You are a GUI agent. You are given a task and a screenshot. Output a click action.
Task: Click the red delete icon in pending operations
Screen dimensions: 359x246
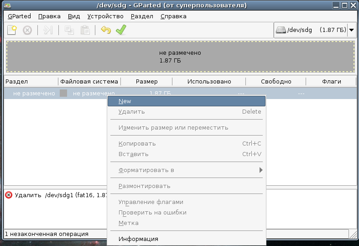(x=9, y=195)
